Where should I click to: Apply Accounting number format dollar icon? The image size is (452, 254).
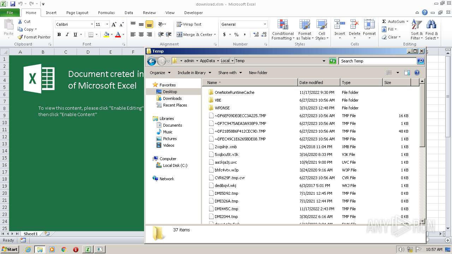[224, 35]
